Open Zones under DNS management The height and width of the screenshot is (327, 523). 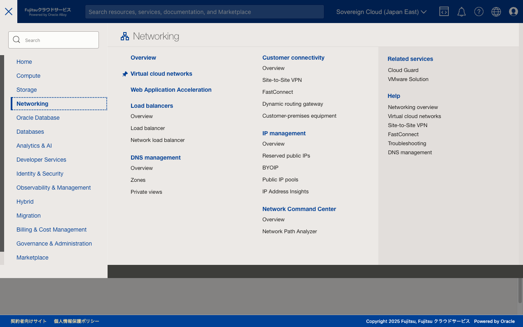(x=138, y=180)
